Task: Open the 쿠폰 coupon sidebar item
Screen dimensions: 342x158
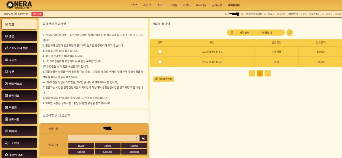Action: click(19, 72)
